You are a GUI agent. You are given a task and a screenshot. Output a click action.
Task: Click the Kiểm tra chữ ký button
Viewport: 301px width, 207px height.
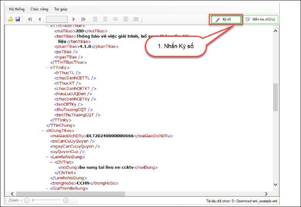click(260, 19)
